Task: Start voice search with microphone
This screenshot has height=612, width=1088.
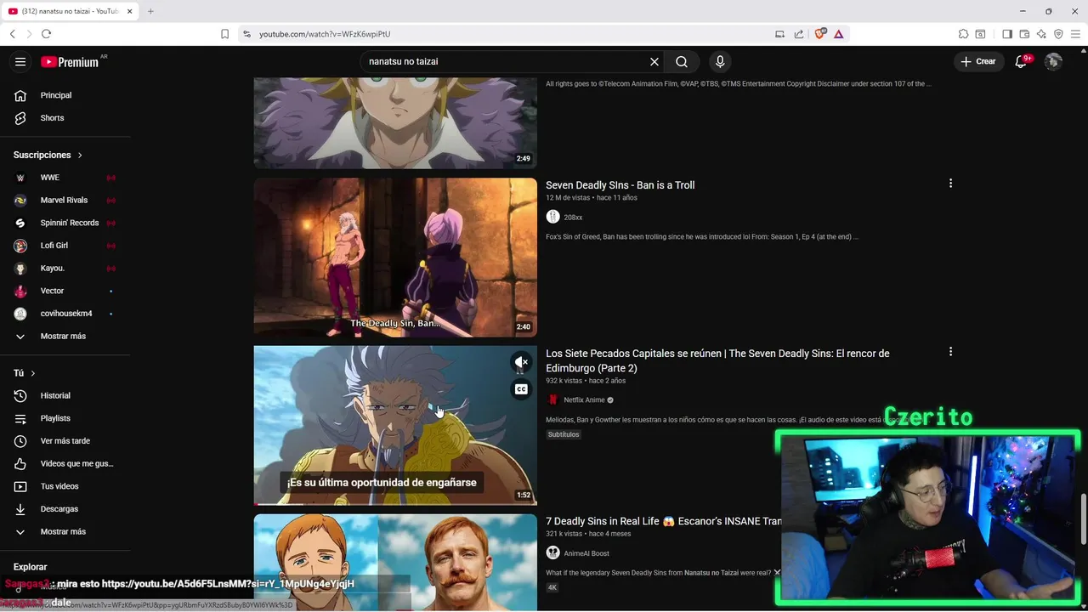Action: tap(720, 61)
